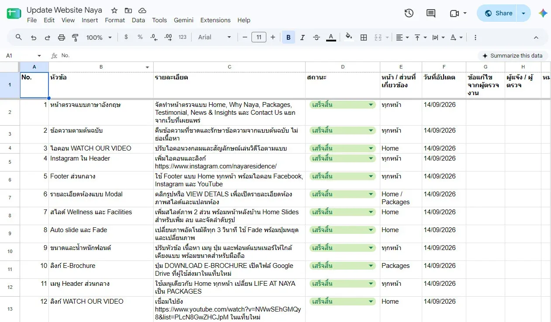Print the spreadsheet
Viewport: 551px width, 322px height.
click(62, 38)
